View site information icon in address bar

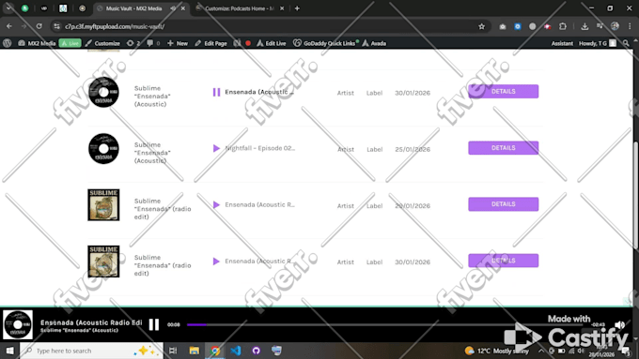[56, 26]
